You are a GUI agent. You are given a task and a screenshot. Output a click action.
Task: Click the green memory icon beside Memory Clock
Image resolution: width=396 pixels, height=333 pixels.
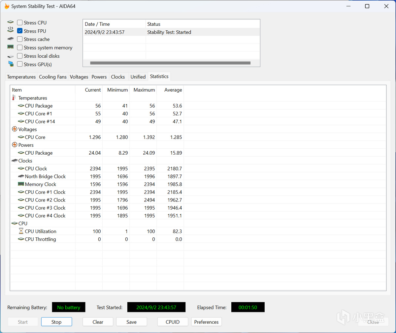point(21,184)
